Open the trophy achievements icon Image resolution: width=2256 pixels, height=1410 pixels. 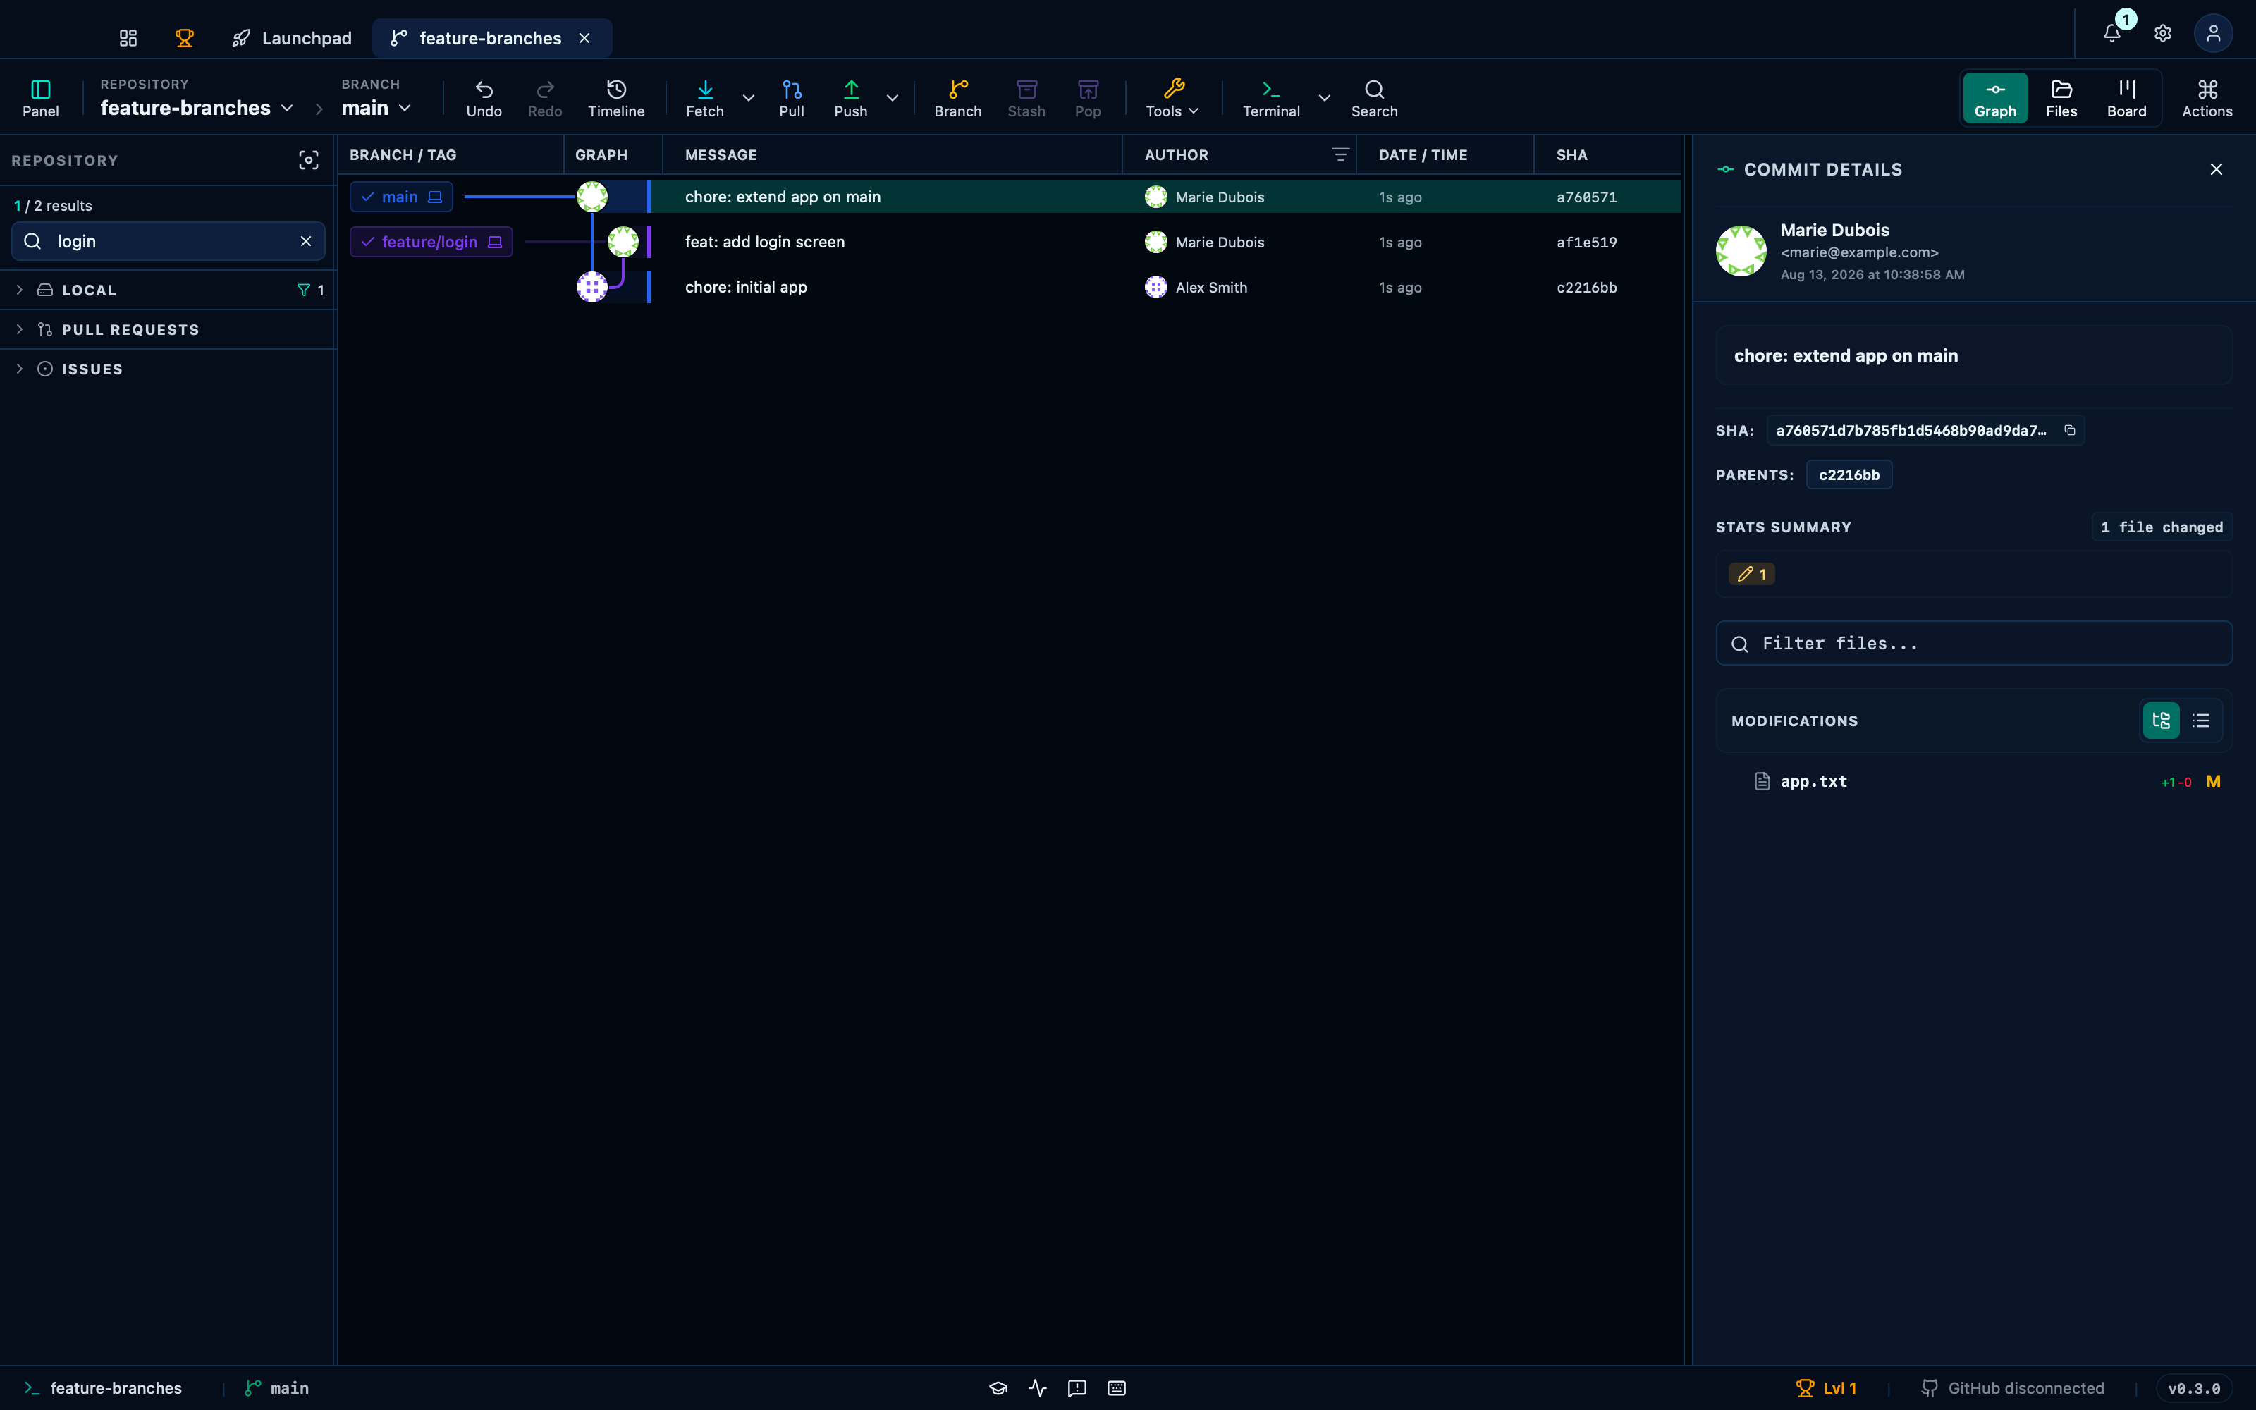[x=185, y=38]
